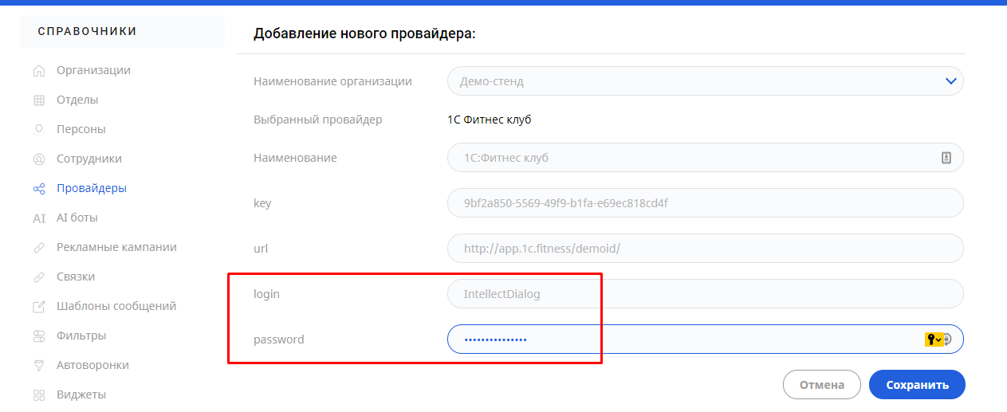Screen dimensions: 1007x412
Task: Click the Автоворонки funnel icon
Action: click(38, 366)
